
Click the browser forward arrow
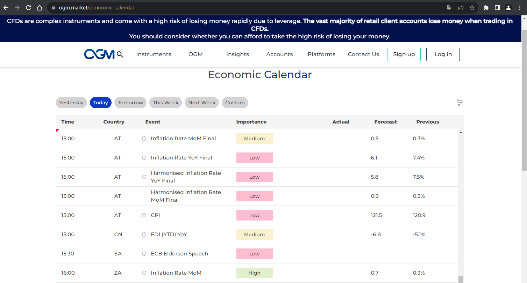[17, 8]
